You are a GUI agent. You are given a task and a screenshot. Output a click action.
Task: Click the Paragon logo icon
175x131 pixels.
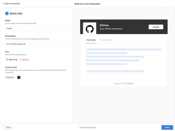coord(125,83)
